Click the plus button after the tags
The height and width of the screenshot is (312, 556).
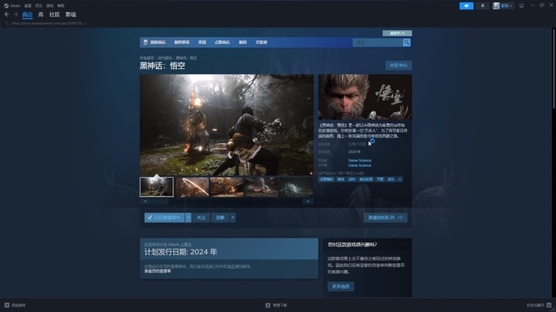pyautogui.click(x=400, y=179)
